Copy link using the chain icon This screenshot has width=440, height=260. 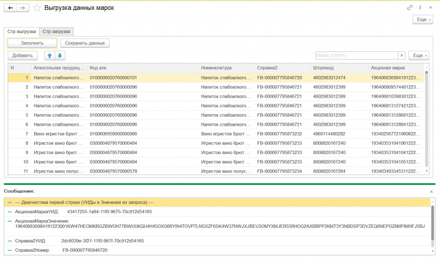click(409, 8)
